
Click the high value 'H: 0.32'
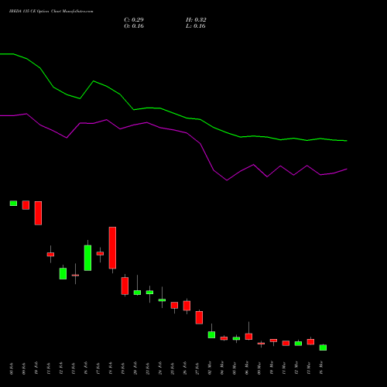196,20
